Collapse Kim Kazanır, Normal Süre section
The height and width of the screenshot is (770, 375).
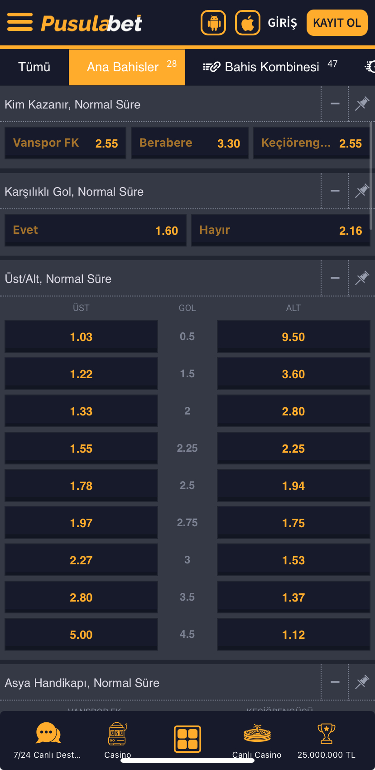[x=335, y=104]
